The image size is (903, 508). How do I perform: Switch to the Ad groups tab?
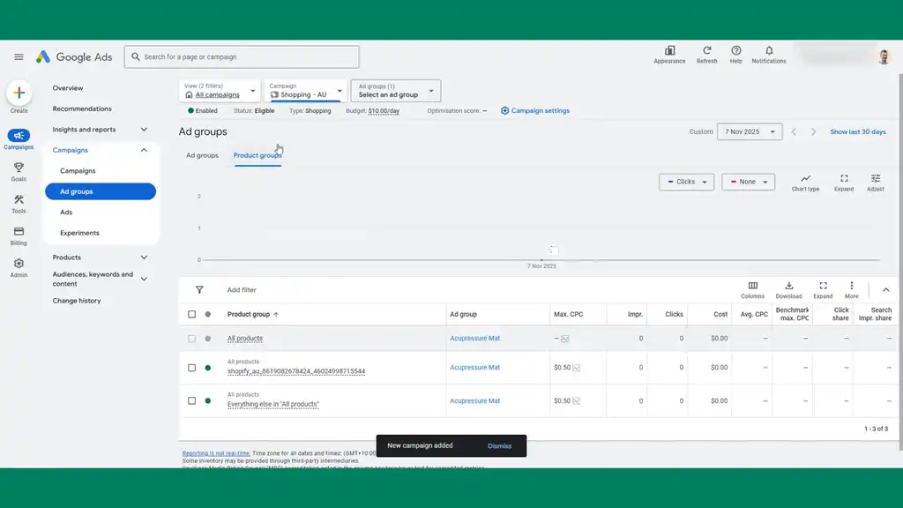pos(202,155)
